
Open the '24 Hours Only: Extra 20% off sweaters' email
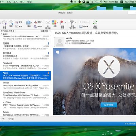click(x=26, y=37)
